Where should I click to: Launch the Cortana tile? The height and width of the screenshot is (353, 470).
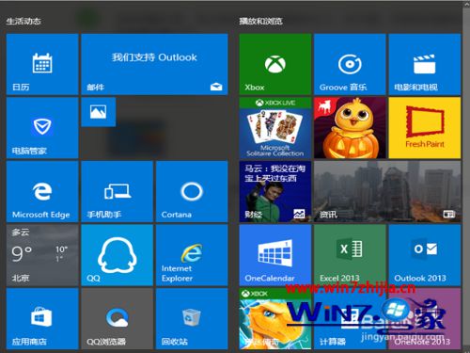tap(192, 192)
